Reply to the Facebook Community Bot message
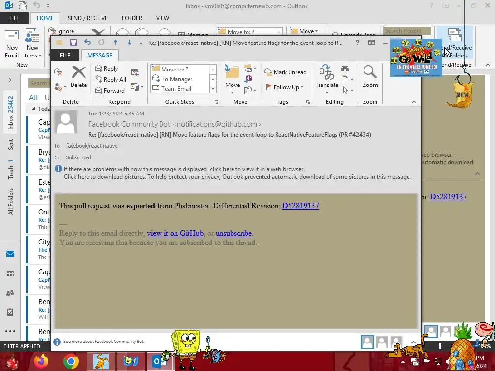This screenshot has height=371, width=495. pyautogui.click(x=107, y=69)
